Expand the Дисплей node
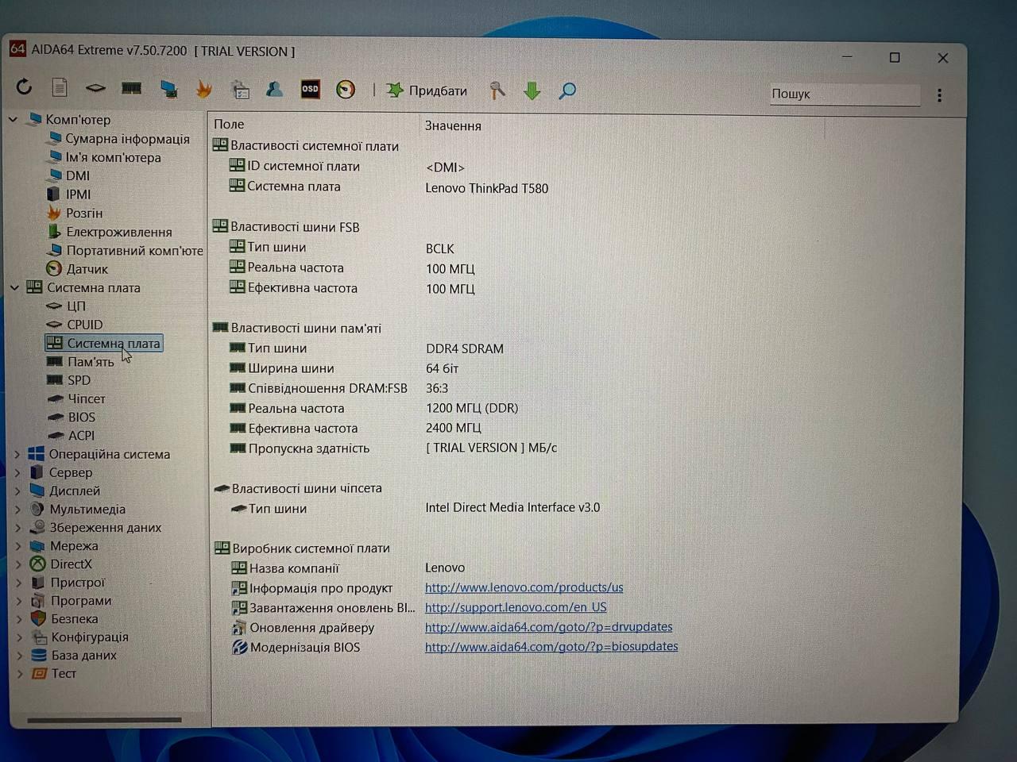1017x762 pixels. tap(17, 491)
